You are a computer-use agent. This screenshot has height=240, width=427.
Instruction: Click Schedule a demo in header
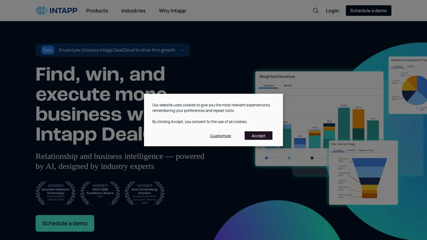pyautogui.click(x=369, y=10)
